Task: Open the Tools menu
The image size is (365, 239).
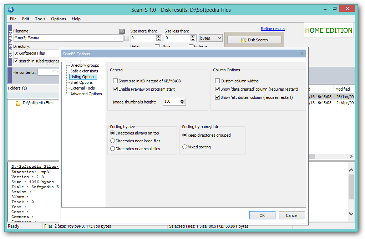Action: [x=40, y=19]
